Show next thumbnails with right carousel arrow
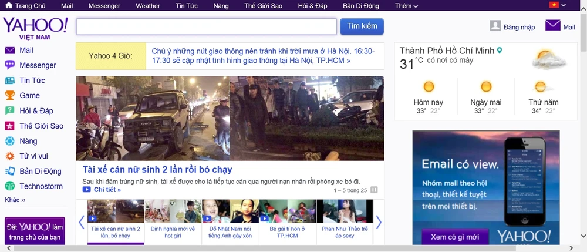587x252 pixels. [x=379, y=222]
